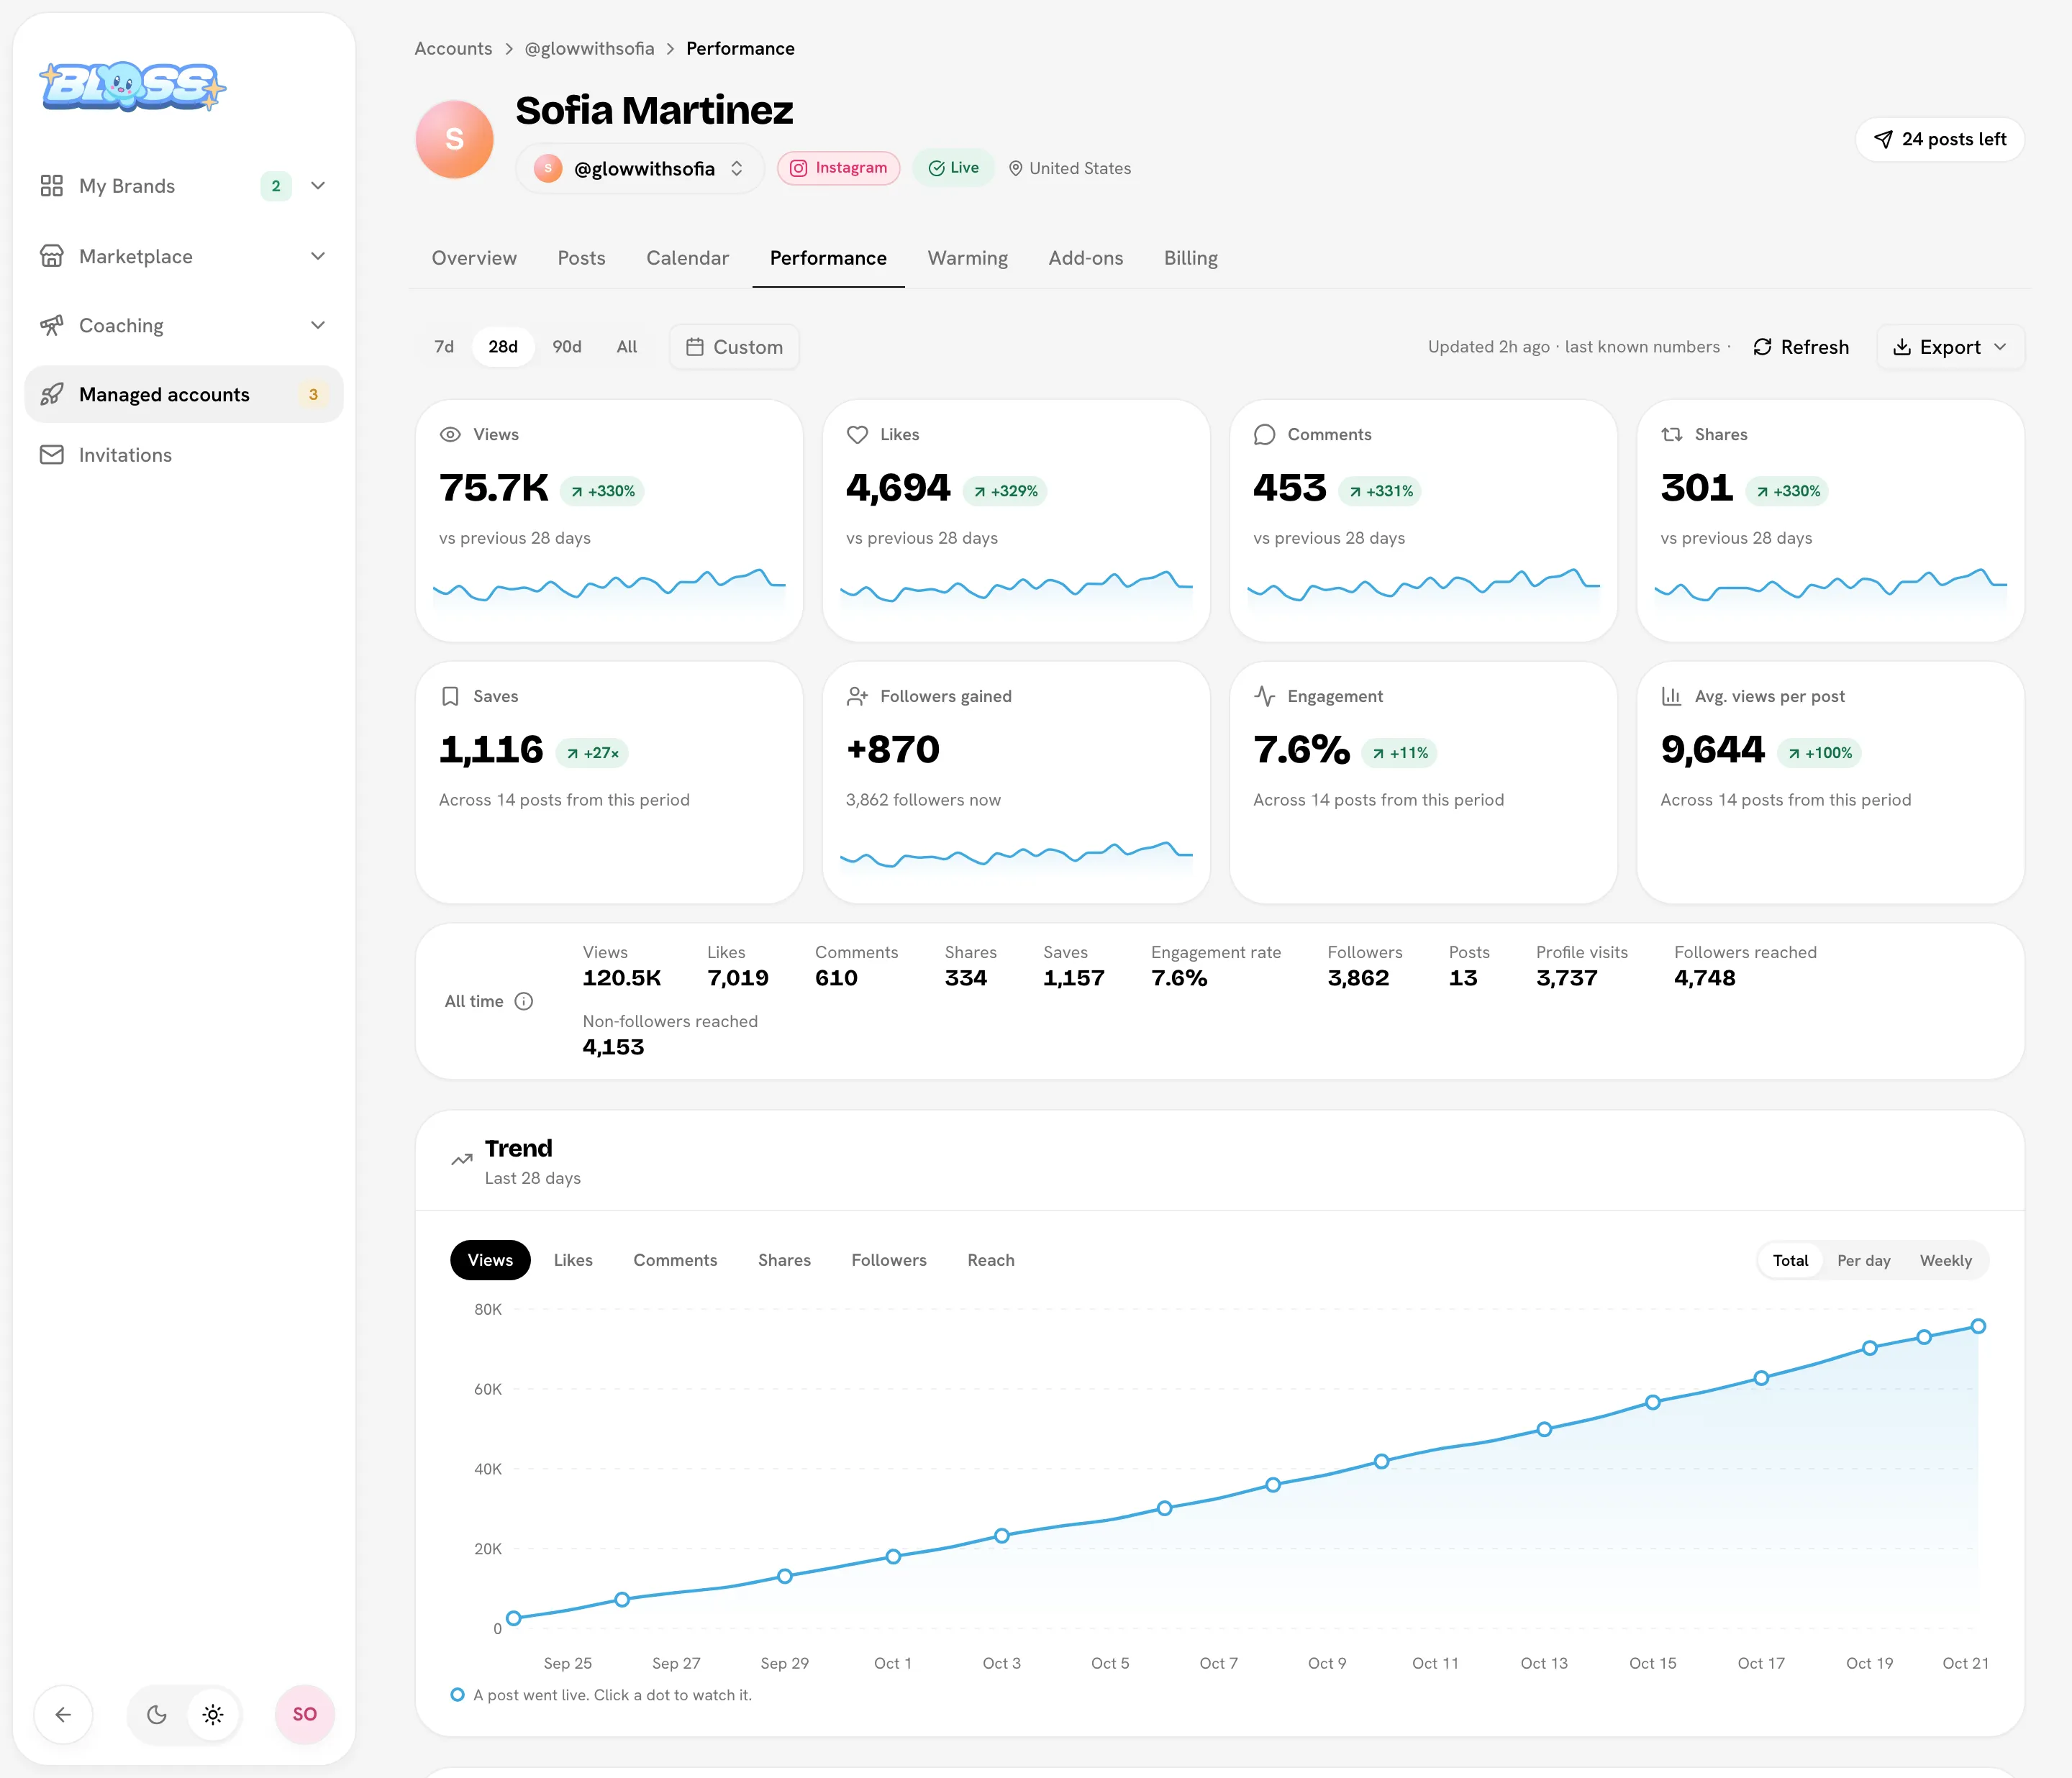Open the Custom date range picker
This screenshot has width=2072, height=1778.
click(x=734, y=347)
